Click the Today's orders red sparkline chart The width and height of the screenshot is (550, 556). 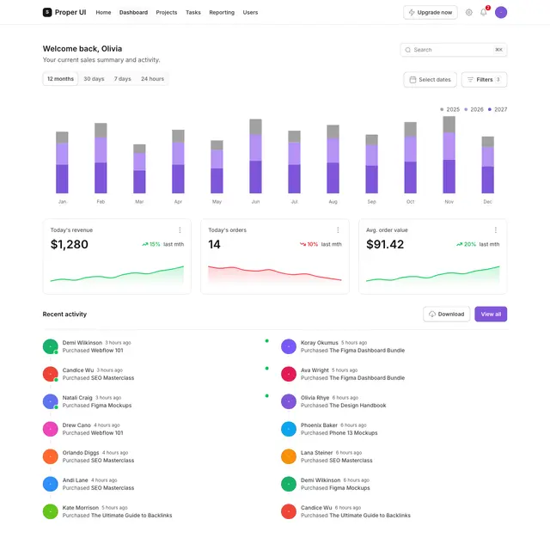pyautogui.click(x=275, y=274)
